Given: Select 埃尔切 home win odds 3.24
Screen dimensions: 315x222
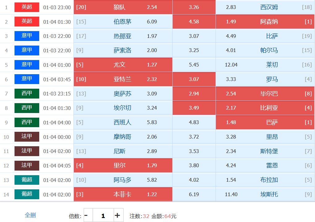Looking at the screenshot, I should pos(123,108).
